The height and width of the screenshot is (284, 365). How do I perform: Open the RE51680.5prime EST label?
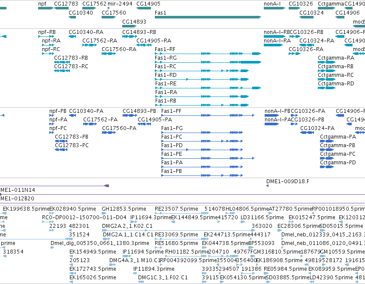[x=176, y=243]
